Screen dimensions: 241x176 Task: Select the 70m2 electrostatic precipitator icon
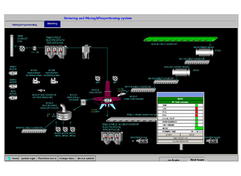pyautogui.click(x=55, y=52)
